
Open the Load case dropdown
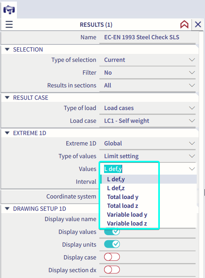coord(147,121)
